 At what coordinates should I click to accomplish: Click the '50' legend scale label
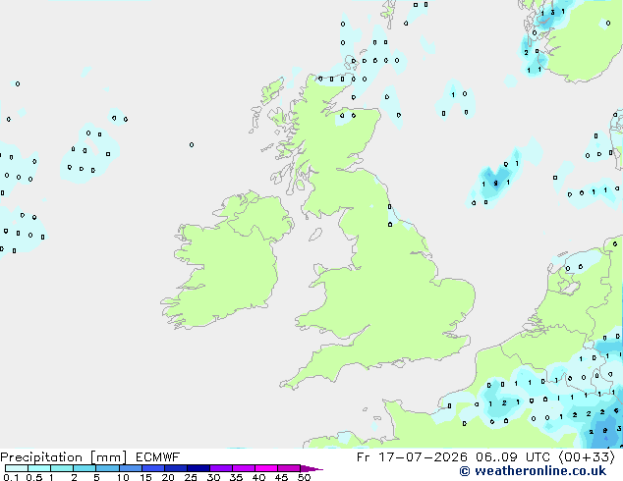[x=304, y=477]
